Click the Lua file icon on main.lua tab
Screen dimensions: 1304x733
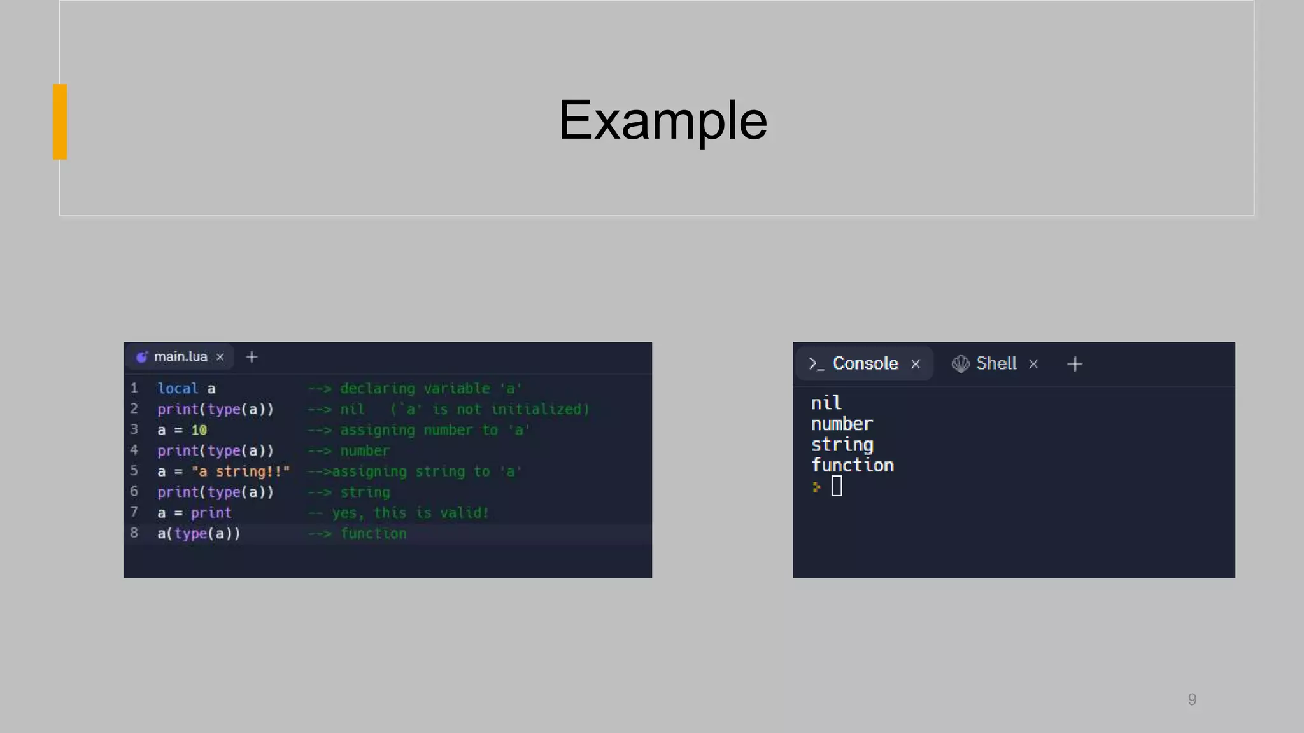point(142,357)
